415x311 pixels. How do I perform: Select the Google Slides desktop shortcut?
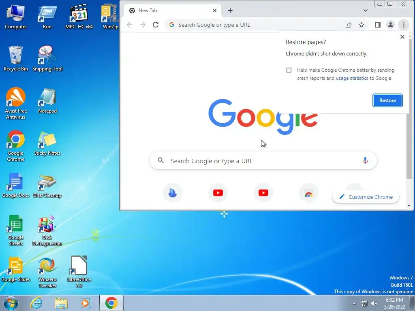coord(16,269)
